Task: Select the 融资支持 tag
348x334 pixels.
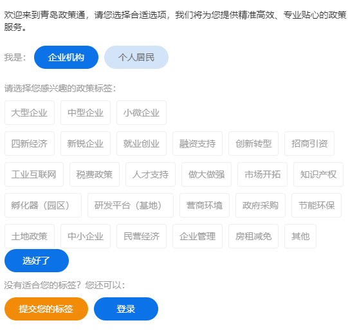Action: coord(197,144)
